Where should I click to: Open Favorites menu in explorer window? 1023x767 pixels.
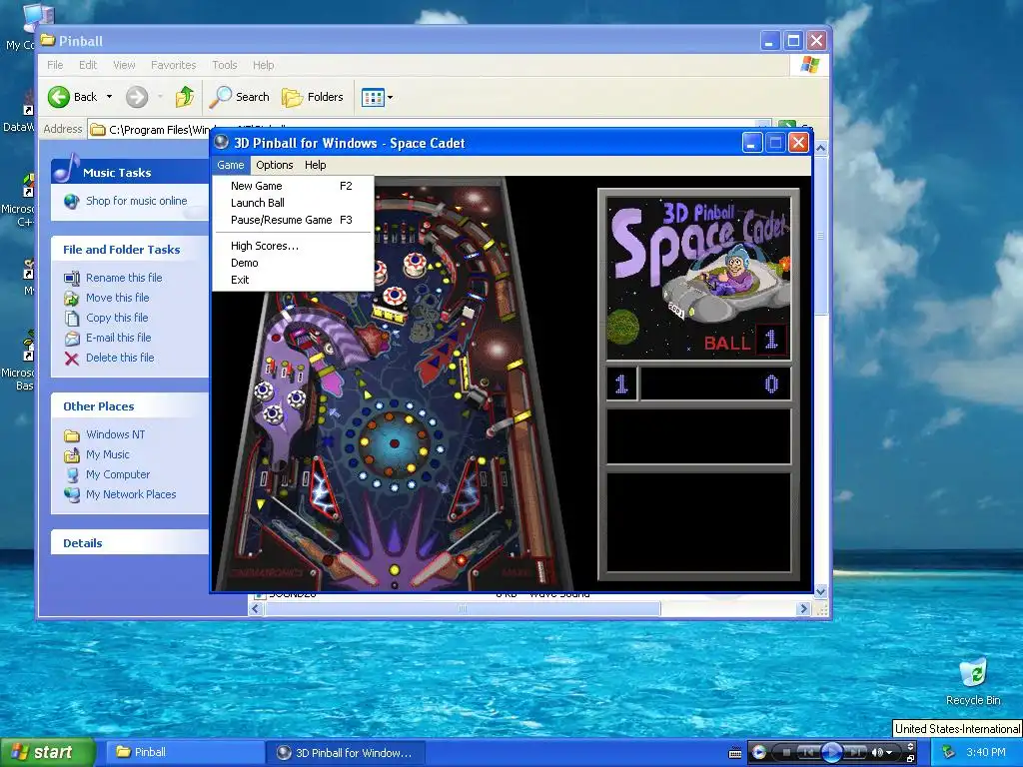(174, 65)
